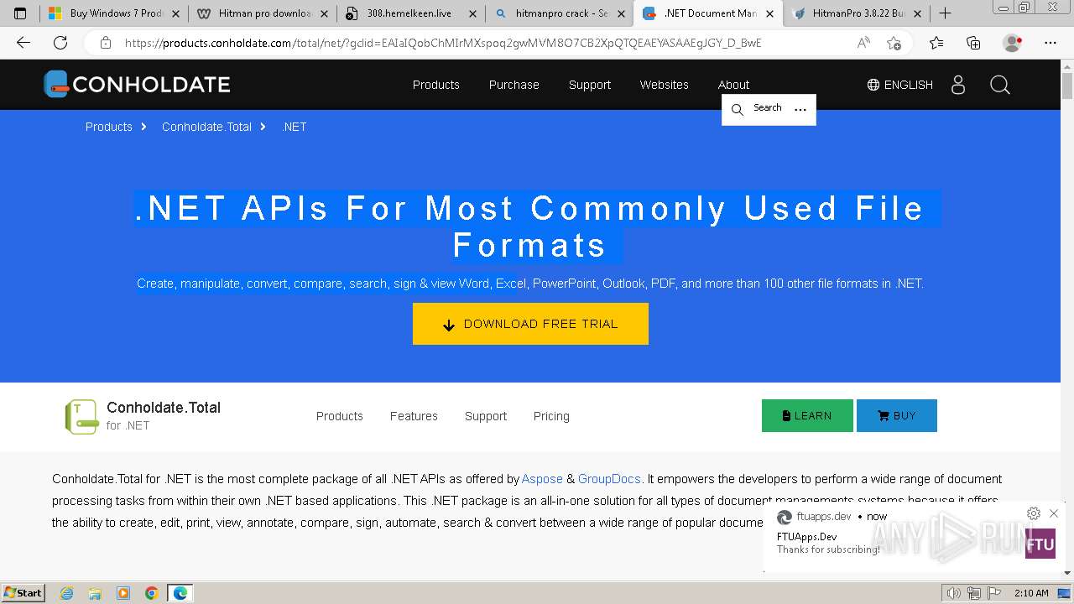Open a new browser tab
The image size is (1074, 604).
(x=945, y=13)
